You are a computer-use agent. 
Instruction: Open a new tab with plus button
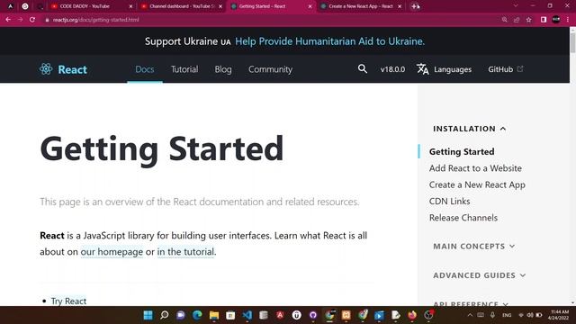[415, 6]
